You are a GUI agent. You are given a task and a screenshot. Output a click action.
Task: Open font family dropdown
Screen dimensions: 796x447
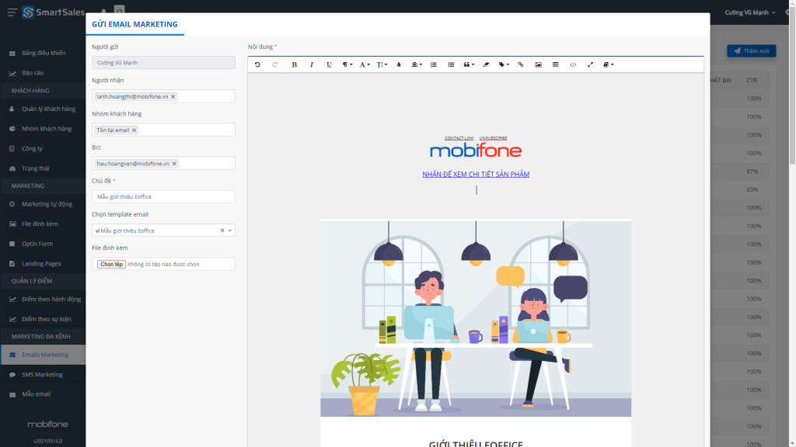(x=365, y=64)
